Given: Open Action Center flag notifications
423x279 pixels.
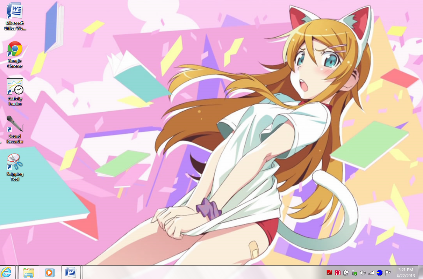Looking at the screenshot, I should click(x=388, y=272).
